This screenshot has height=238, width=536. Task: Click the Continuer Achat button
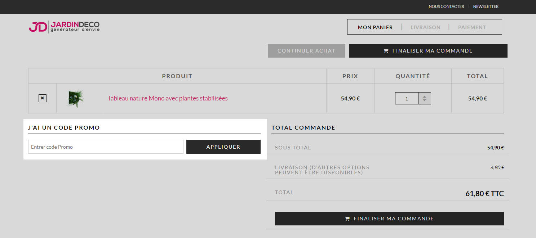pyautogui.click(x=306, y=51)
